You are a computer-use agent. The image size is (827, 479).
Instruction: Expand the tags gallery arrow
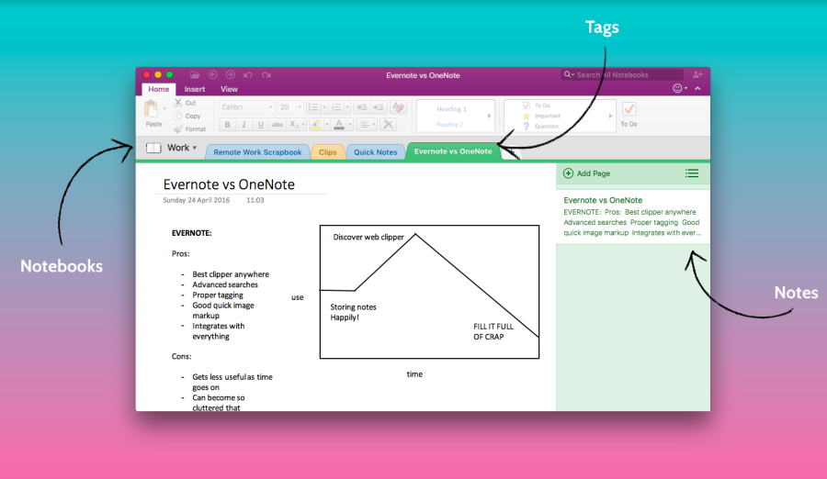pyautogui.click(x=611, y=116)
